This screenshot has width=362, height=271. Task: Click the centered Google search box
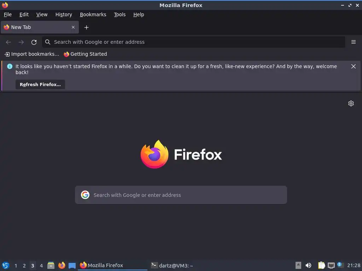181,195
